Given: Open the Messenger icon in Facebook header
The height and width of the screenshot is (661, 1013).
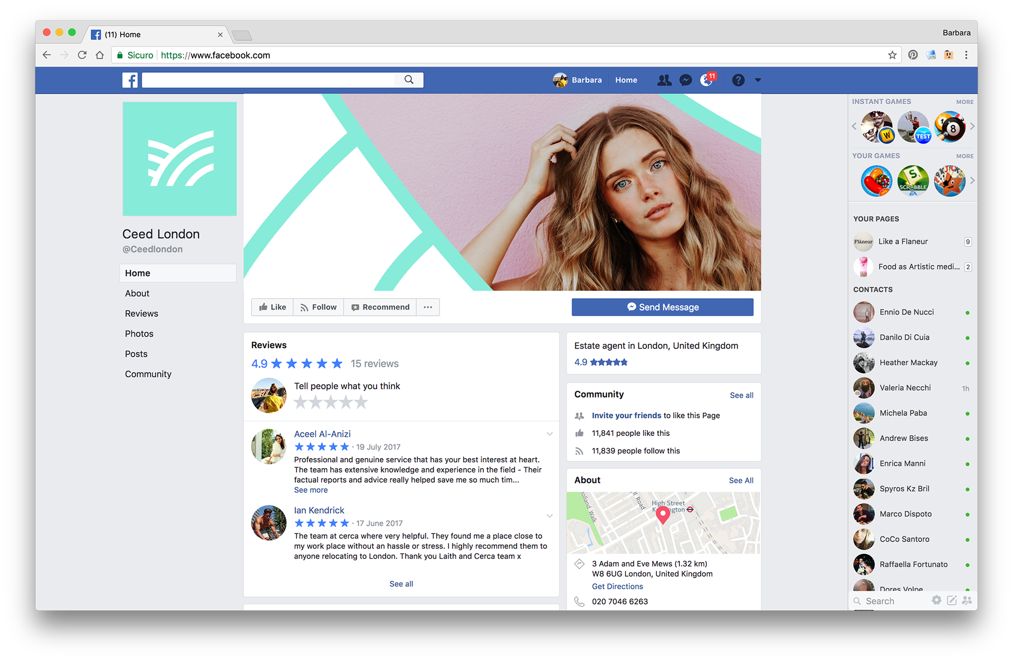Looking at the screenshot, I should (x=685, y=80).
